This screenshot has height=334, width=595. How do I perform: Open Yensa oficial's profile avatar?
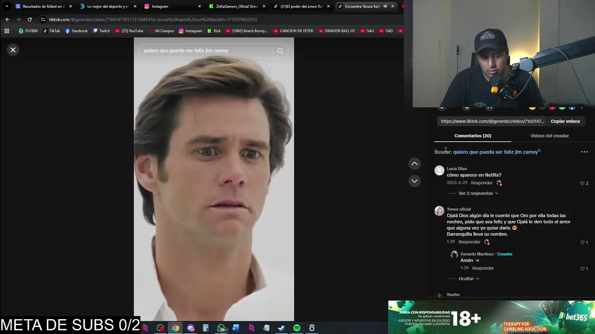point(439,211)
